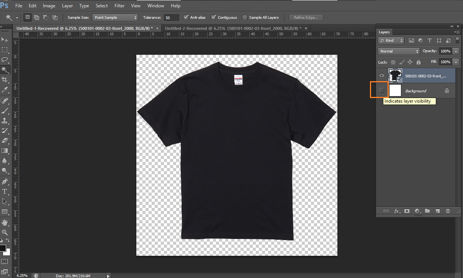Add a layer mask from Layers panel
The width and height of the screenshot is (463, 278).
[407, 211]
